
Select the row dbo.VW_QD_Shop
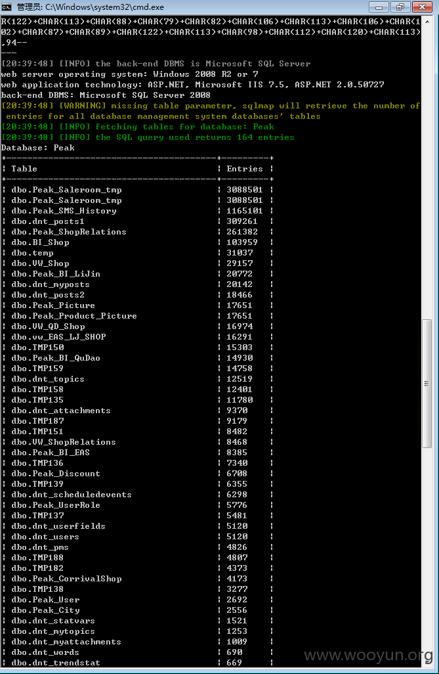pyautogui.click(x=137, y=326)
